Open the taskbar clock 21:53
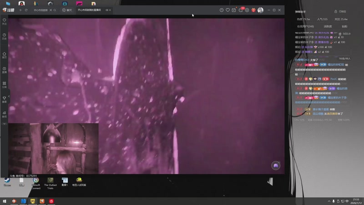 click(x=356, y=201)
